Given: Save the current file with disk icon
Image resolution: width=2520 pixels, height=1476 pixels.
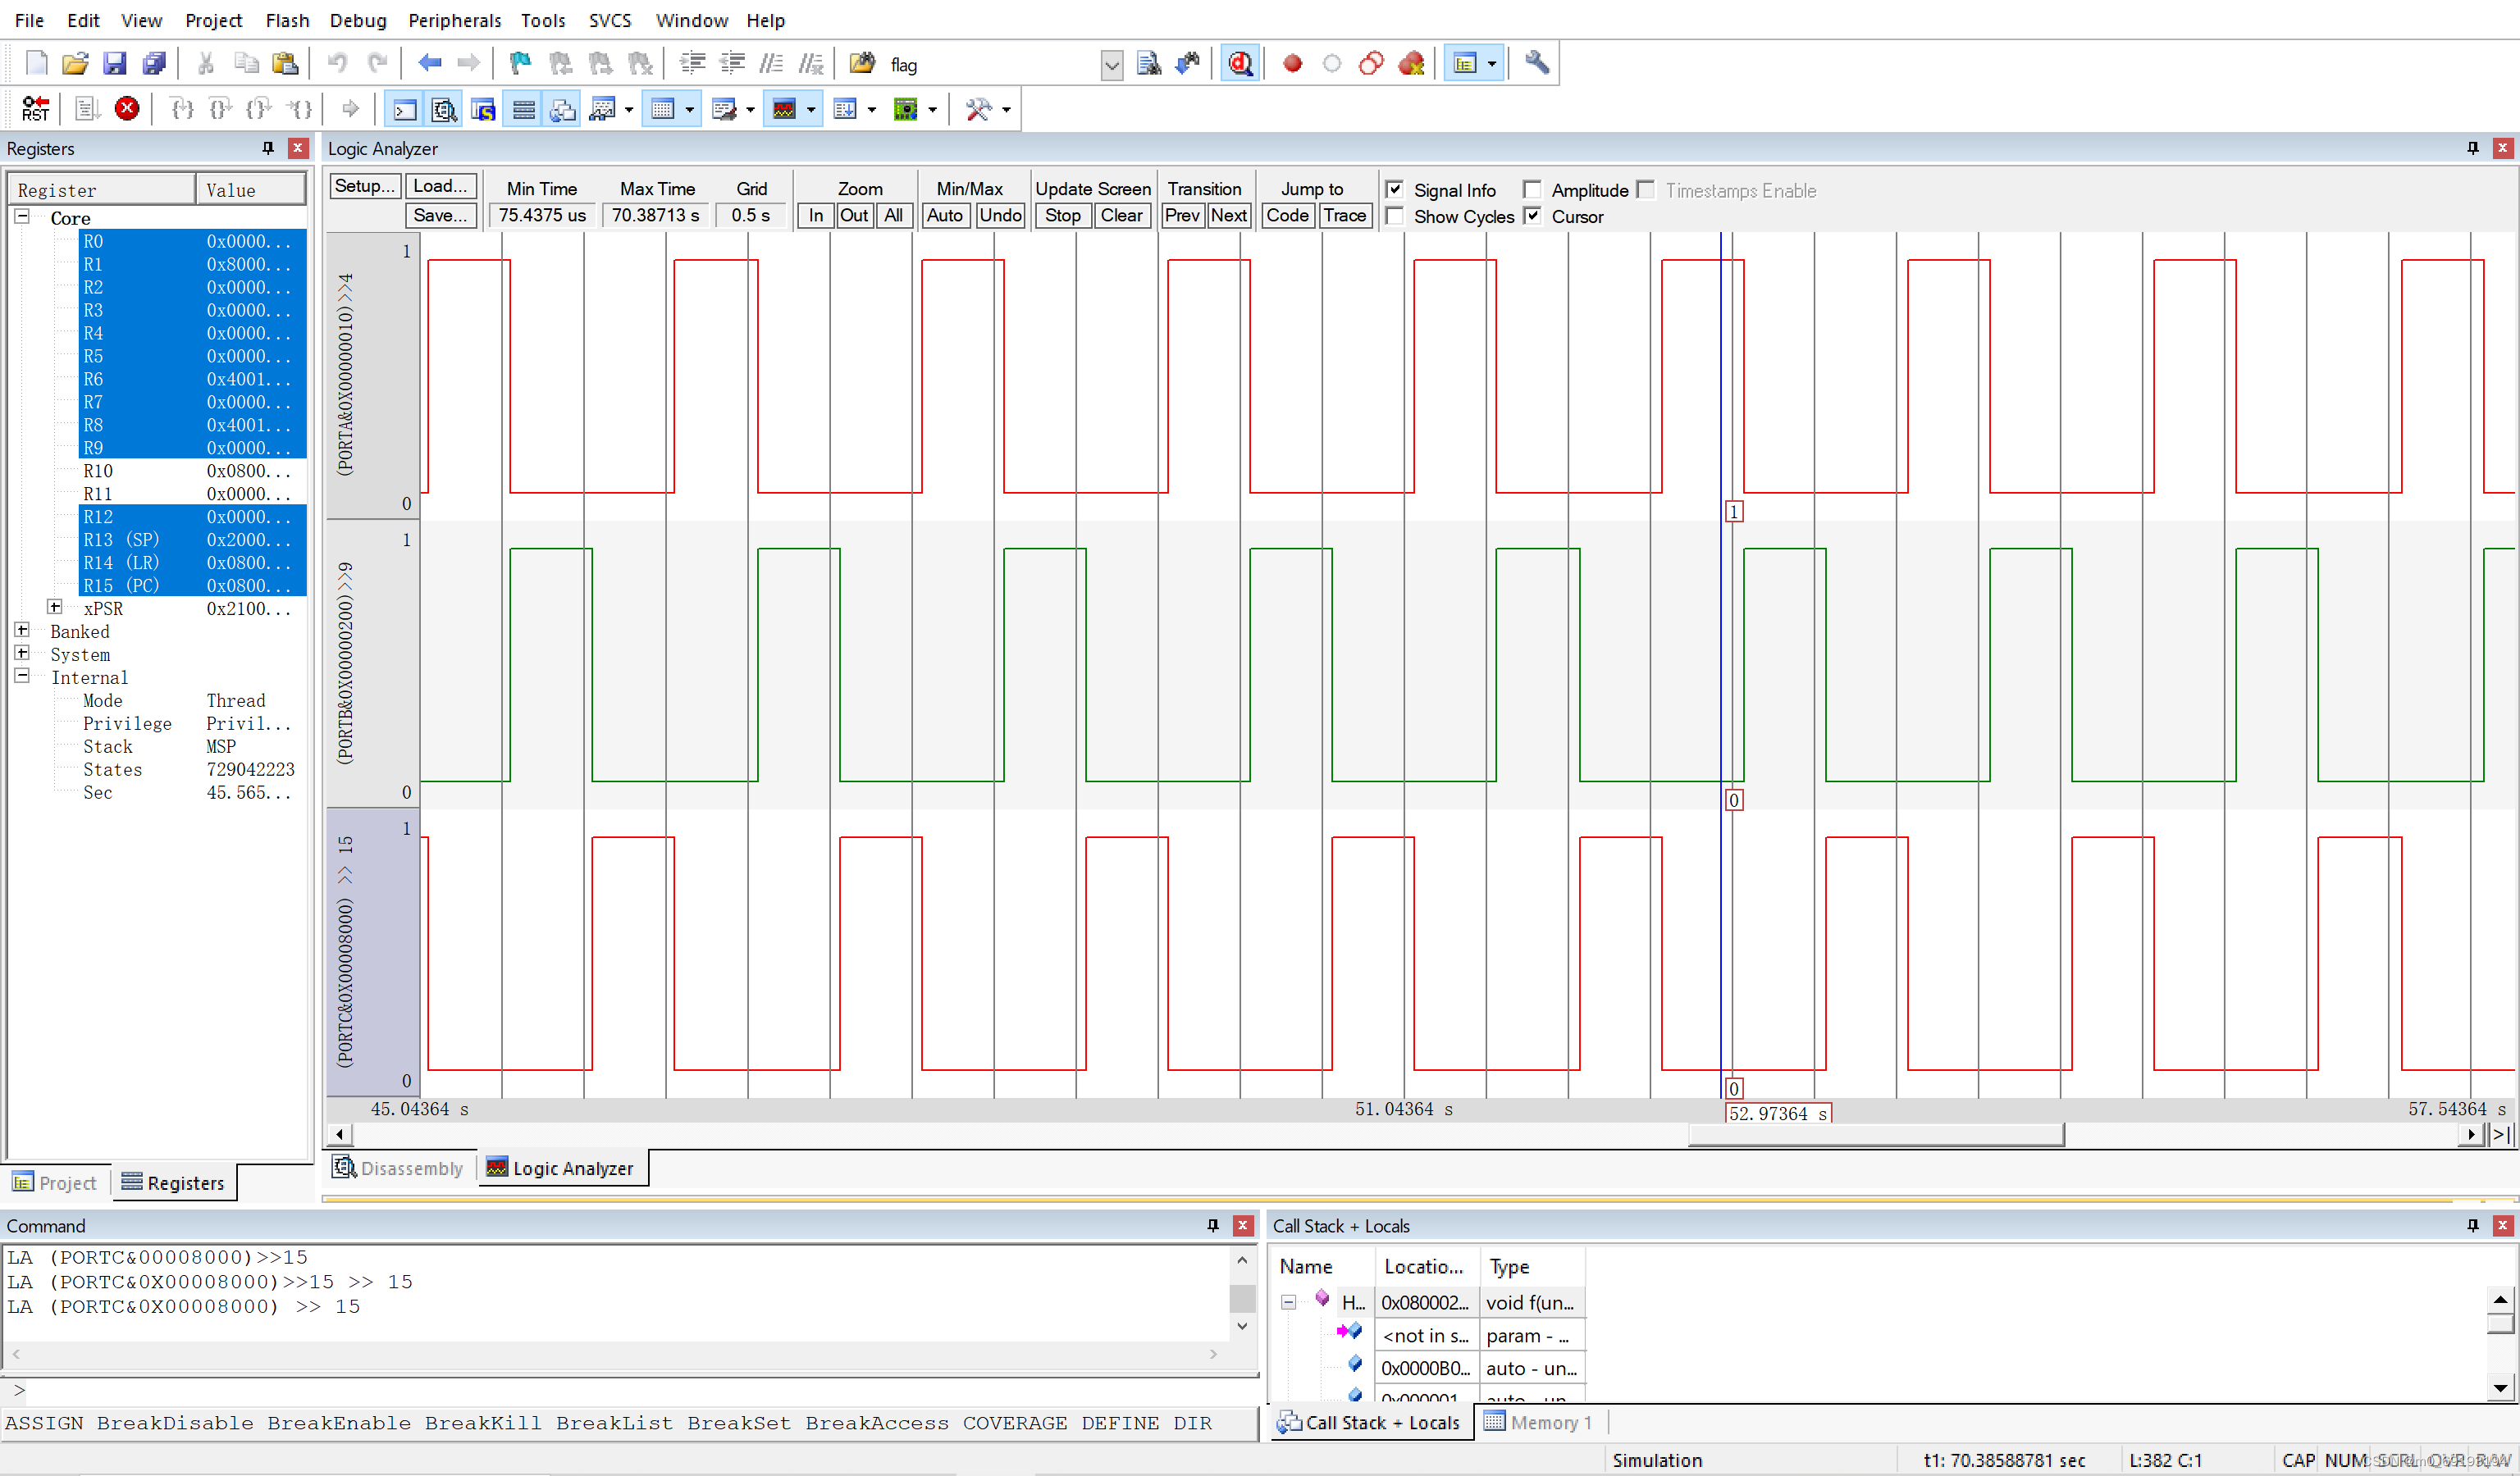Looking at the screenshot, I should (x=115, y=64).
